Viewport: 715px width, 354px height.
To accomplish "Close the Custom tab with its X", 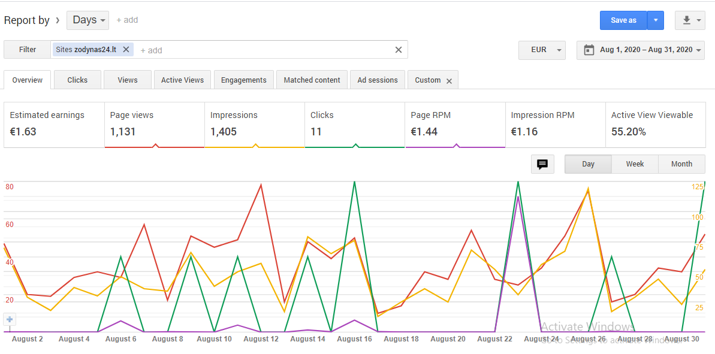I will pos(449,81).
